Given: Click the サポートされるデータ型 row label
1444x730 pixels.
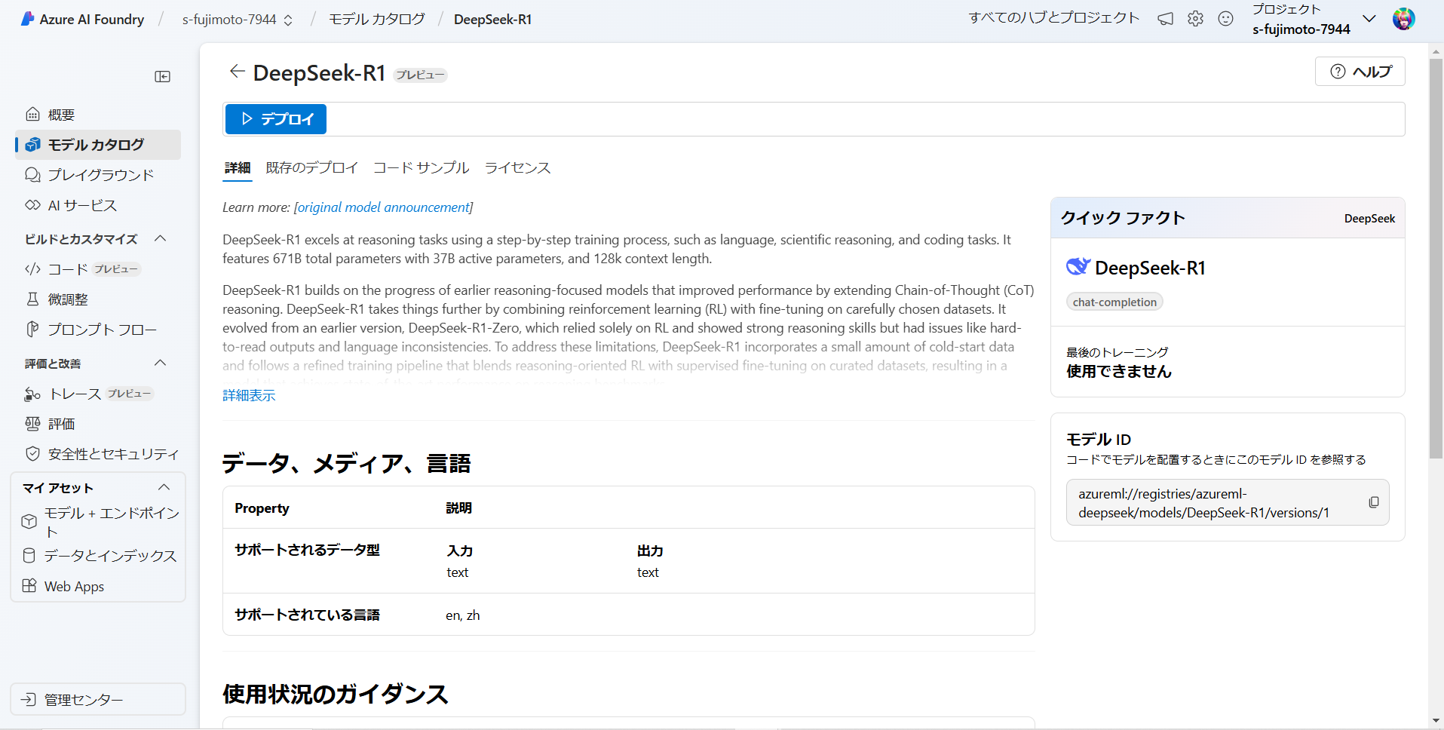Looking at the screenshot, I should click(308, 551).
